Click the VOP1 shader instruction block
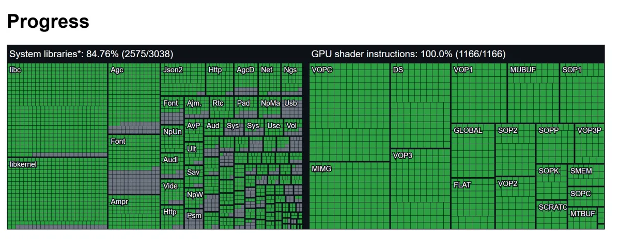The height and width of the screenshot is (239, 620). coord(479,93)
